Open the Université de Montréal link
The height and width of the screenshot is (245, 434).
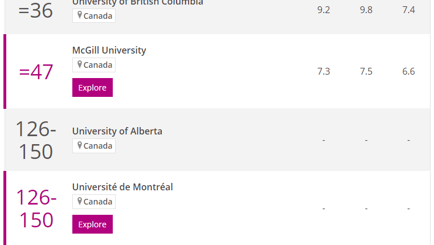(x=122, y=187)
